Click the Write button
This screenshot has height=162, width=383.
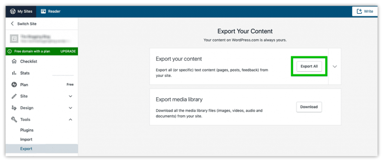pyautogui.click(x=365, y=11)
